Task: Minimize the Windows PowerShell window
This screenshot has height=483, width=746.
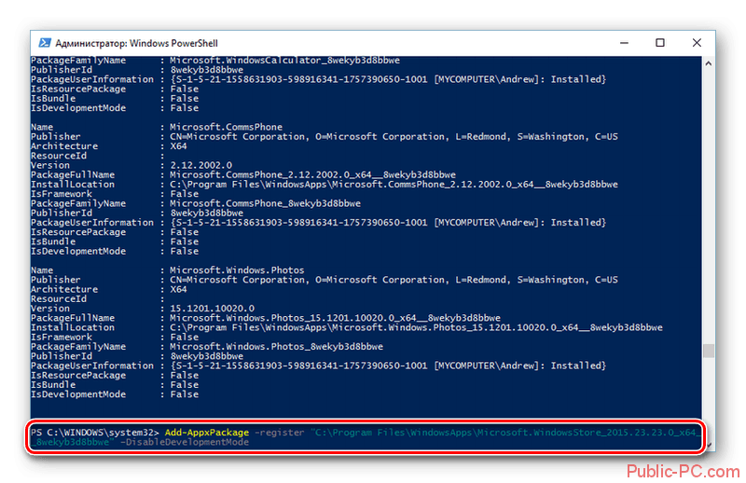Action: click(624, 43)
